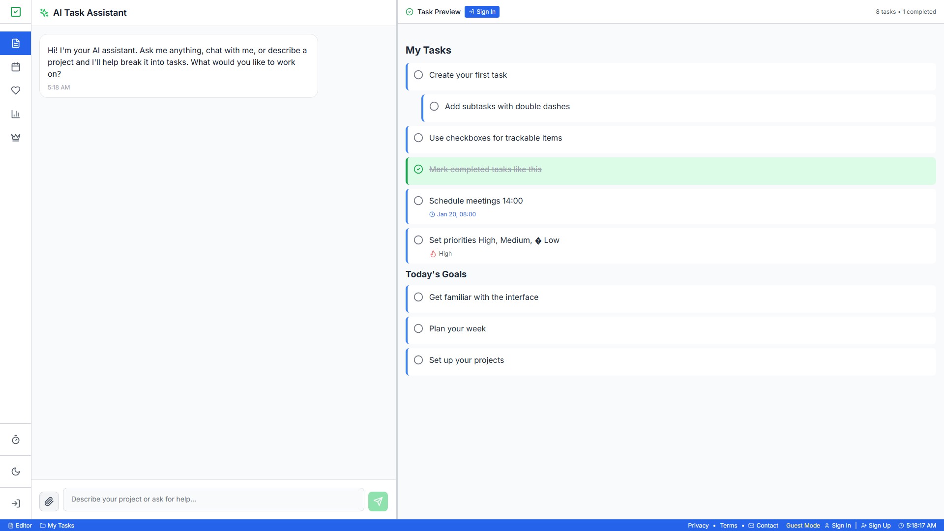
Task: Focus the 'Describe your project' input field
Action: (x=213, y=500)
